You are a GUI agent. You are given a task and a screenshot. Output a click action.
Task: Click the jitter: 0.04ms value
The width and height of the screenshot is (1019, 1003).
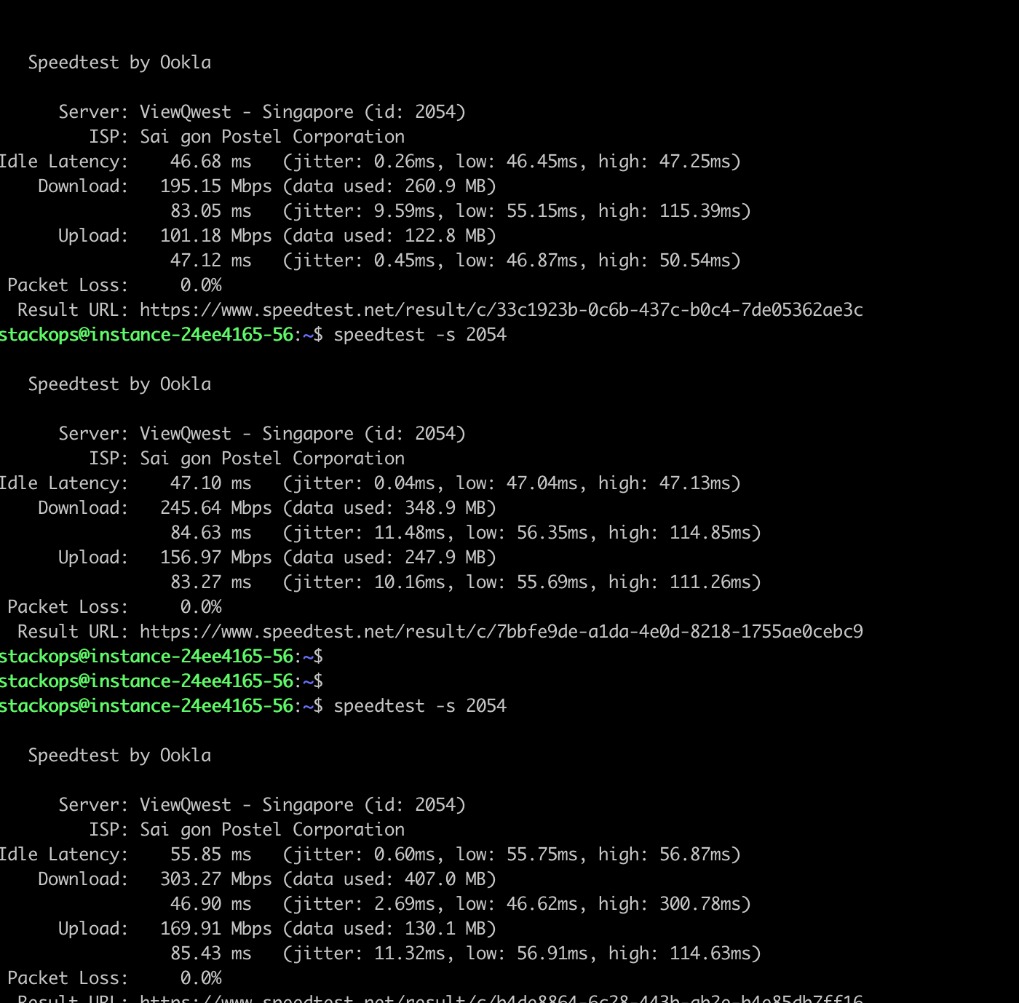tap(364, 483)
